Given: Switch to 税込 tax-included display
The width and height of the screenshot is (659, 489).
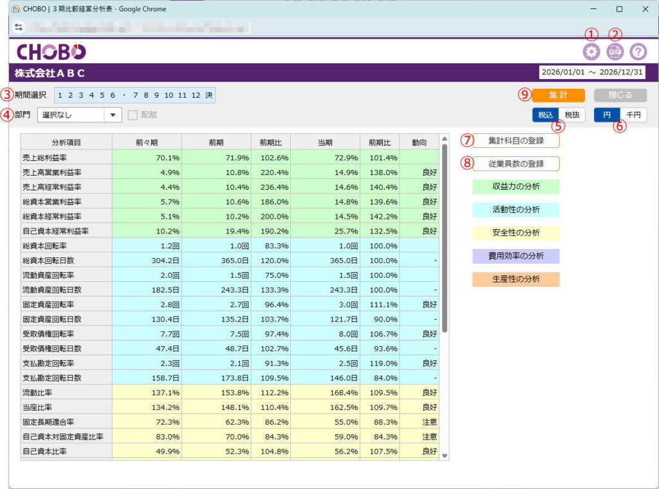Looking at the screenshot, I should point(545,115).
